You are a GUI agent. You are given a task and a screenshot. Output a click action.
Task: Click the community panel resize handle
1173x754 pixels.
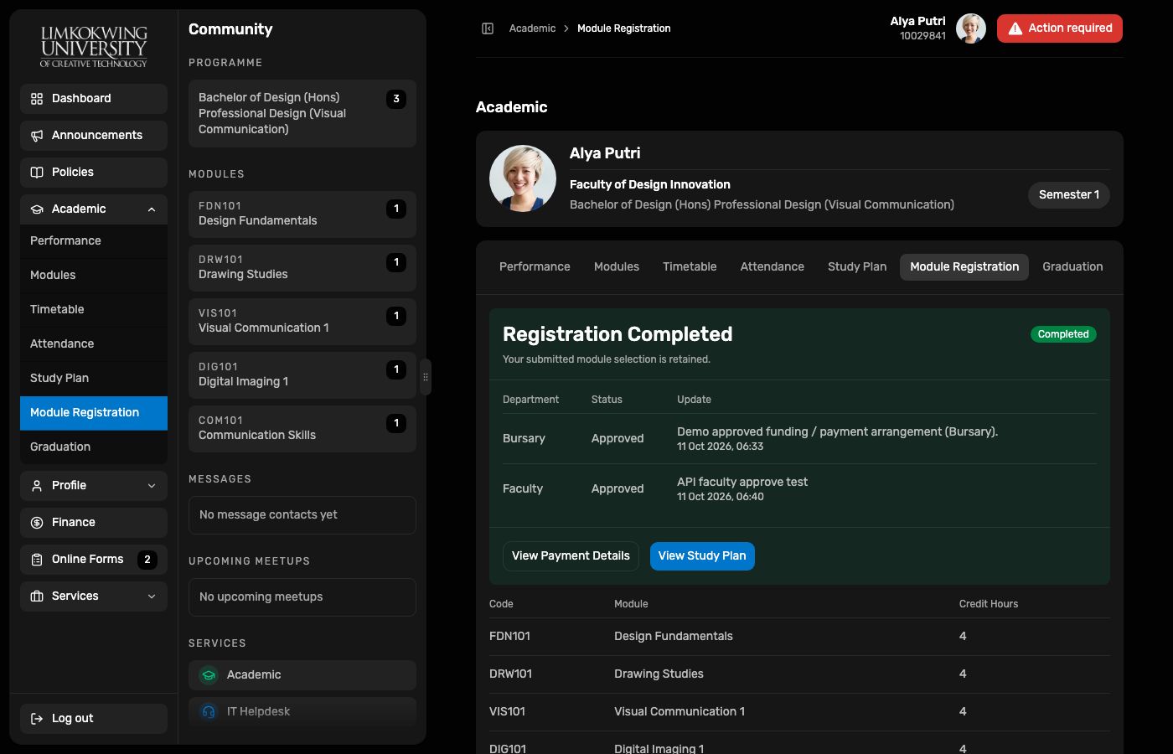[426, 377]
